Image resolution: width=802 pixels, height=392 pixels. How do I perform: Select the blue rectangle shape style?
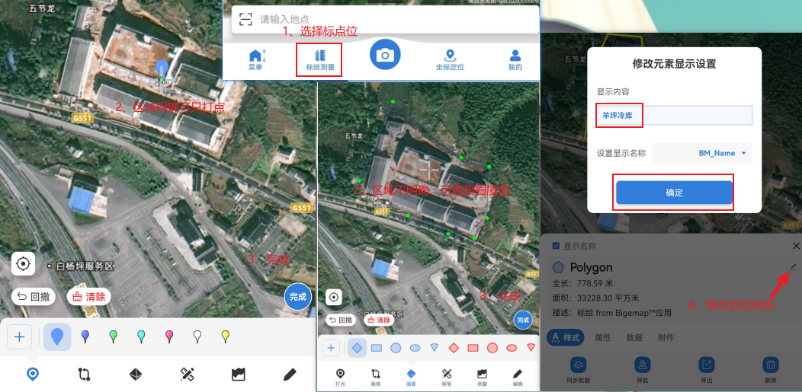click(377, 348)
